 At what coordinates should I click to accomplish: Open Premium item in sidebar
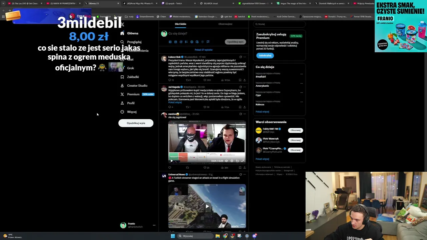point(133,94)
